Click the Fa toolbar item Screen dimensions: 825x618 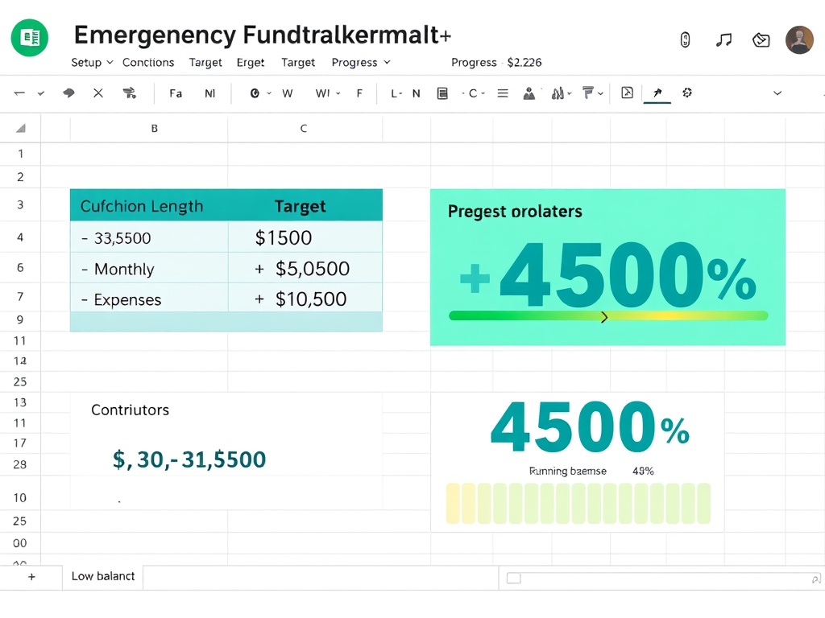(x=176, y=93)
